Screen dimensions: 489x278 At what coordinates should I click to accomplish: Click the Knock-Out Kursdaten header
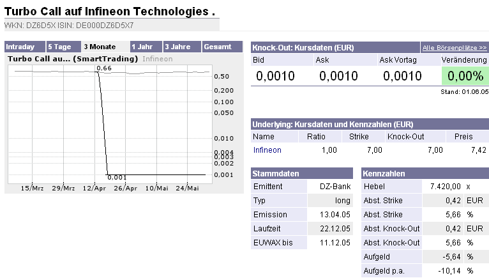(x=303, y=48)
